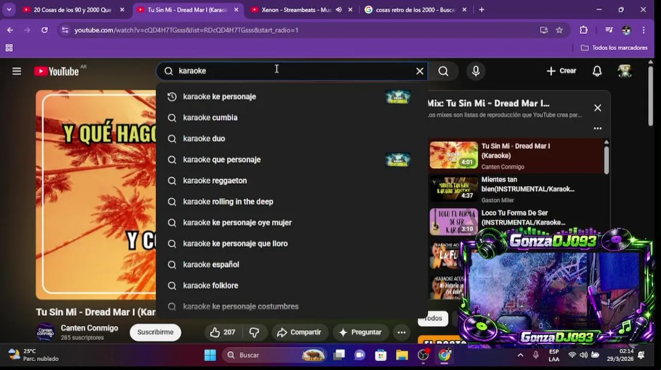
Task: Pick suggestion karaoke folklore
Action: tap(291, 286)
